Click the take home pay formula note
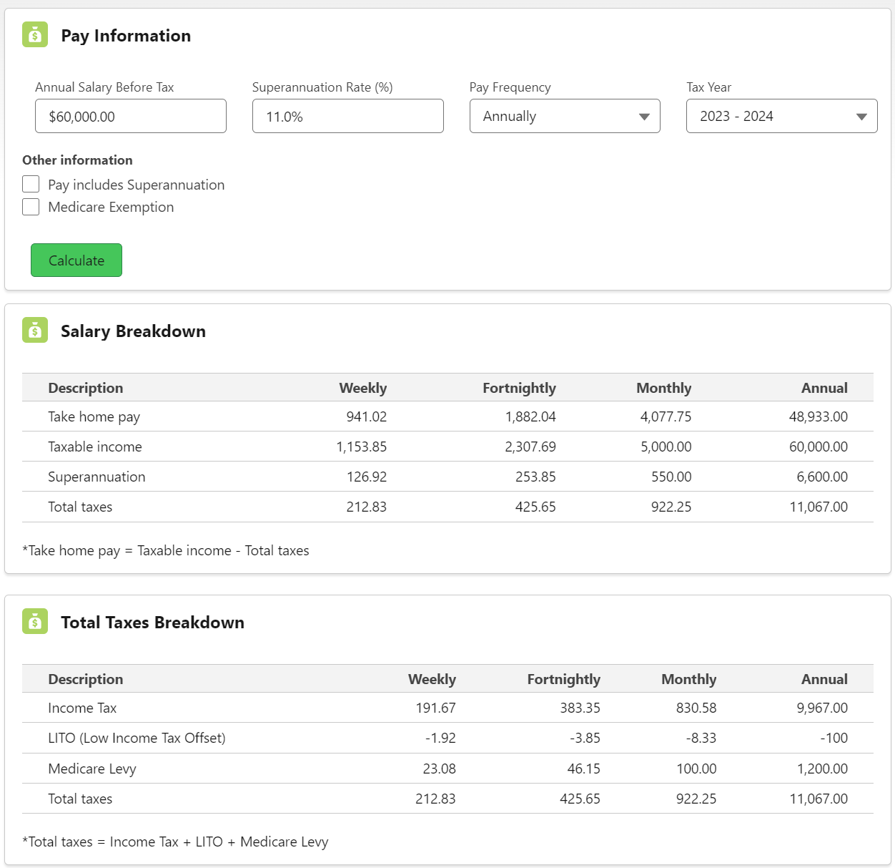Screen dimensions: 895x868 166,550
